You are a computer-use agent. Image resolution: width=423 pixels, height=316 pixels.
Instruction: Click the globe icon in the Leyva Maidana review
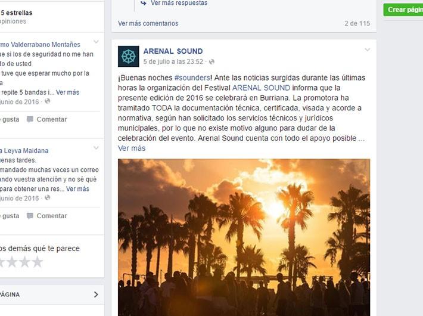click(x=48, y=198)
